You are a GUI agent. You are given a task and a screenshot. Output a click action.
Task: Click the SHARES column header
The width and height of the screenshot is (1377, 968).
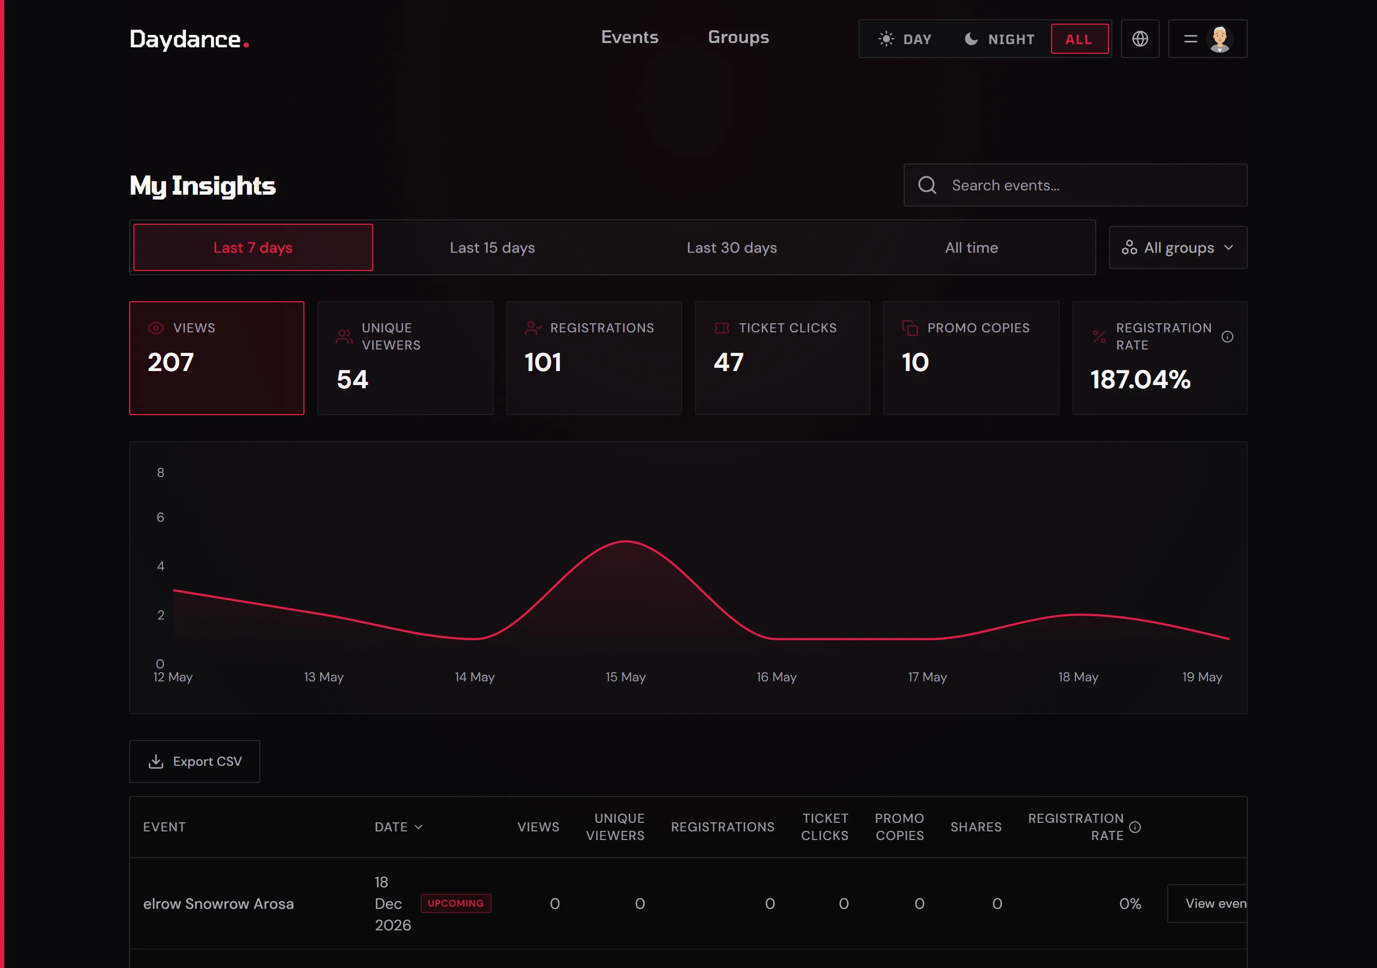click(976, 827)
